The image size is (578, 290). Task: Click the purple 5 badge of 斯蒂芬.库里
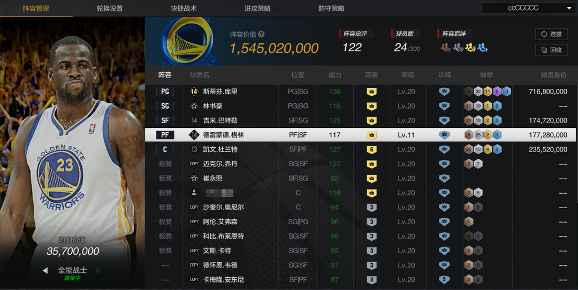click(x=497, y=91)
